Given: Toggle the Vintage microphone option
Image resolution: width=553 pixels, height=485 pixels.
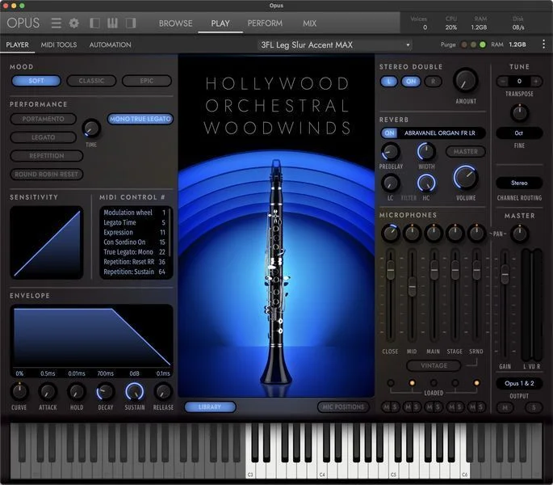Looking at the screenshot, I should 434,365.
